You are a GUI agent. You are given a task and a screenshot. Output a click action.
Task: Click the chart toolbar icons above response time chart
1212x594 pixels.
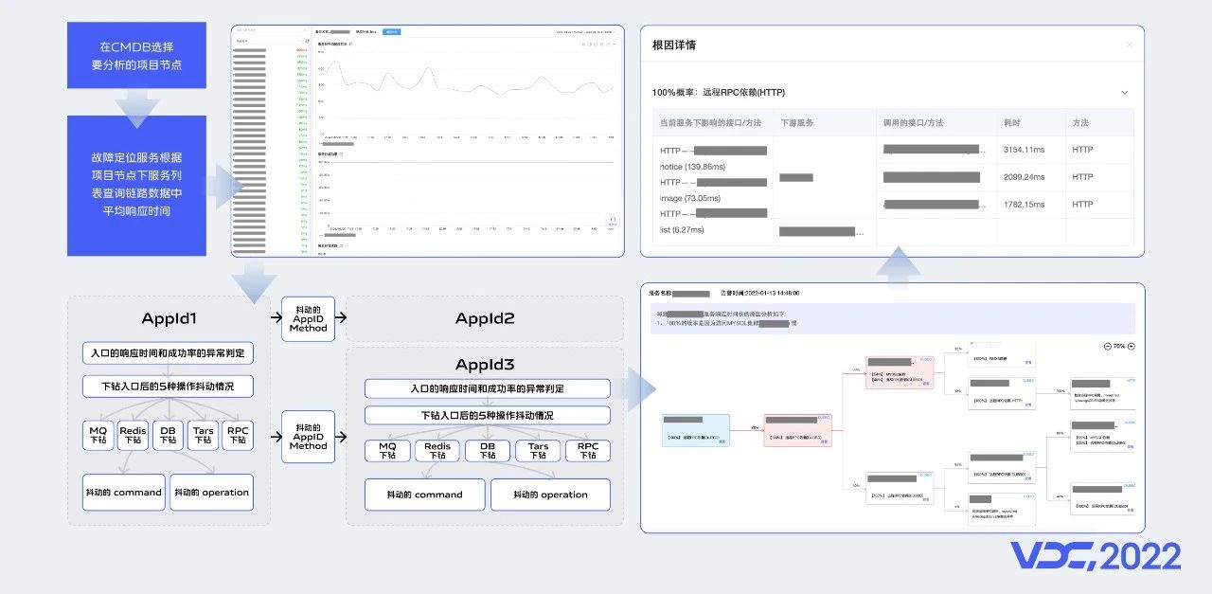click(x=597, y=44)
